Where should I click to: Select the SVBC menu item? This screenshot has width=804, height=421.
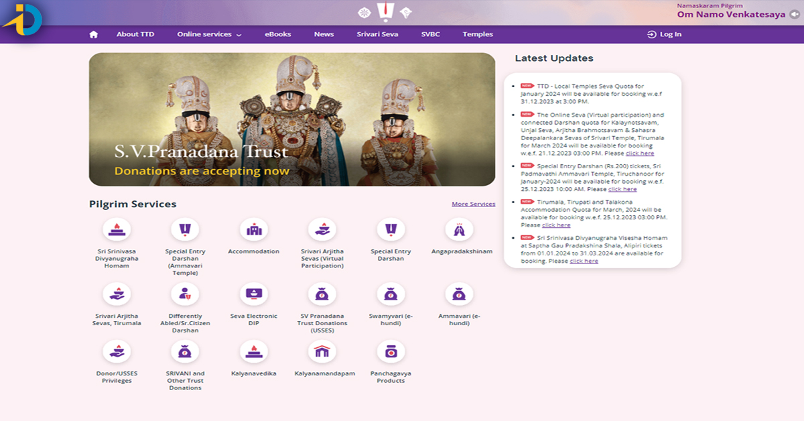pyautogui.click(x=431, y=34)
